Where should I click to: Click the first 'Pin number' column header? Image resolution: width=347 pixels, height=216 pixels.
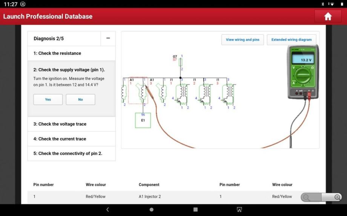click(43, 185)
